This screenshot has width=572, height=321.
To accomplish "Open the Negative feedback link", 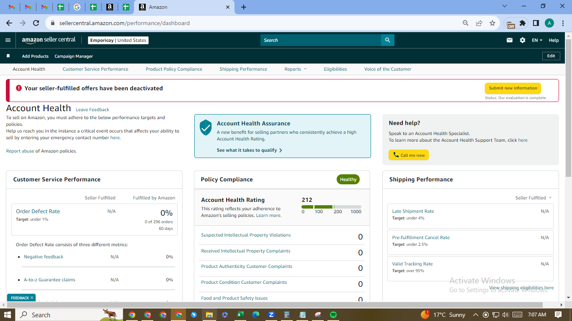I will pyautogui.click(x=44, y=257).
